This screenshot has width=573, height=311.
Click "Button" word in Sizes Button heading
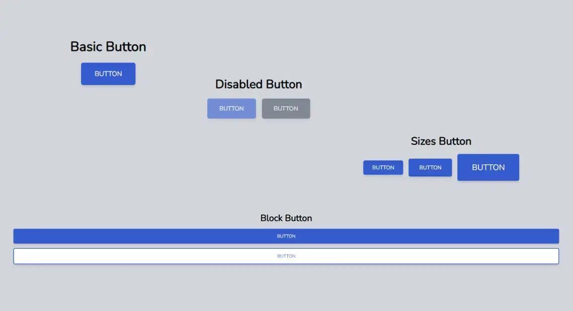tap(455, 141)
